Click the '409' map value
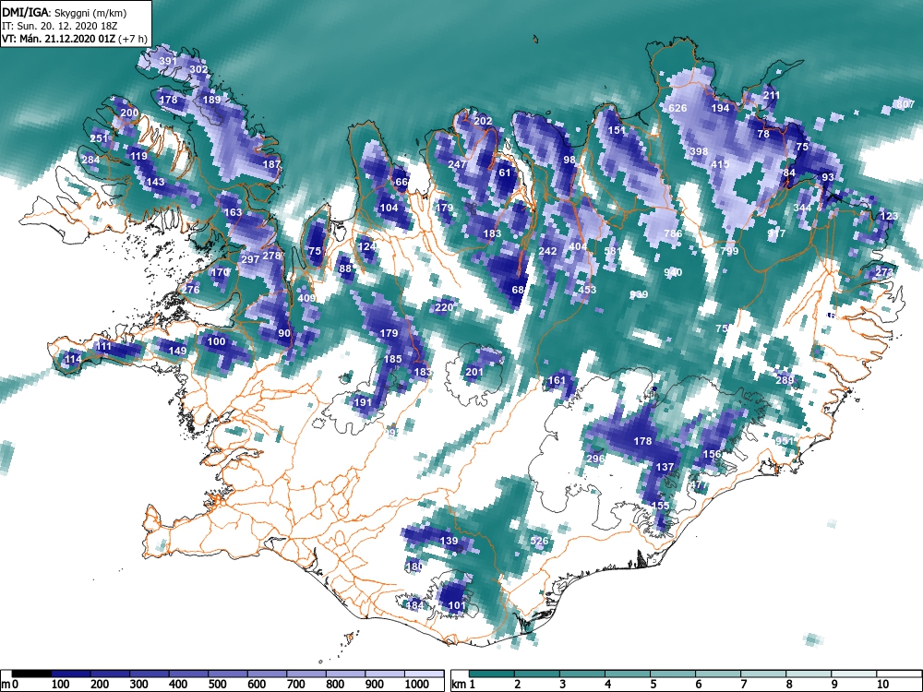Viewport: 923px width, 692px height. pos(306,298)
